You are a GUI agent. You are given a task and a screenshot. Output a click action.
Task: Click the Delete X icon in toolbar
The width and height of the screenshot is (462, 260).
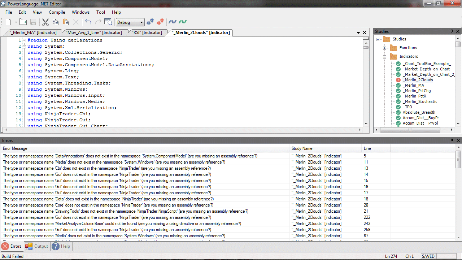76,22
